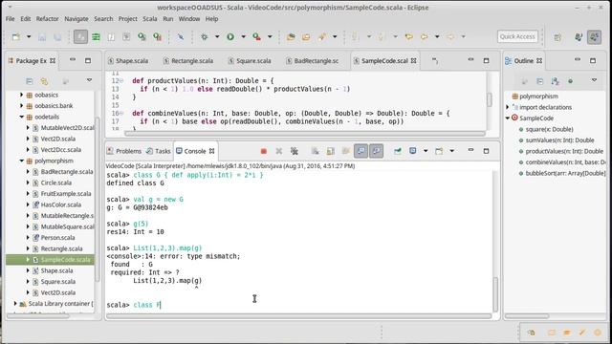Expand import declarations in Outline
612x344 pixels.
tap(508, 107)
